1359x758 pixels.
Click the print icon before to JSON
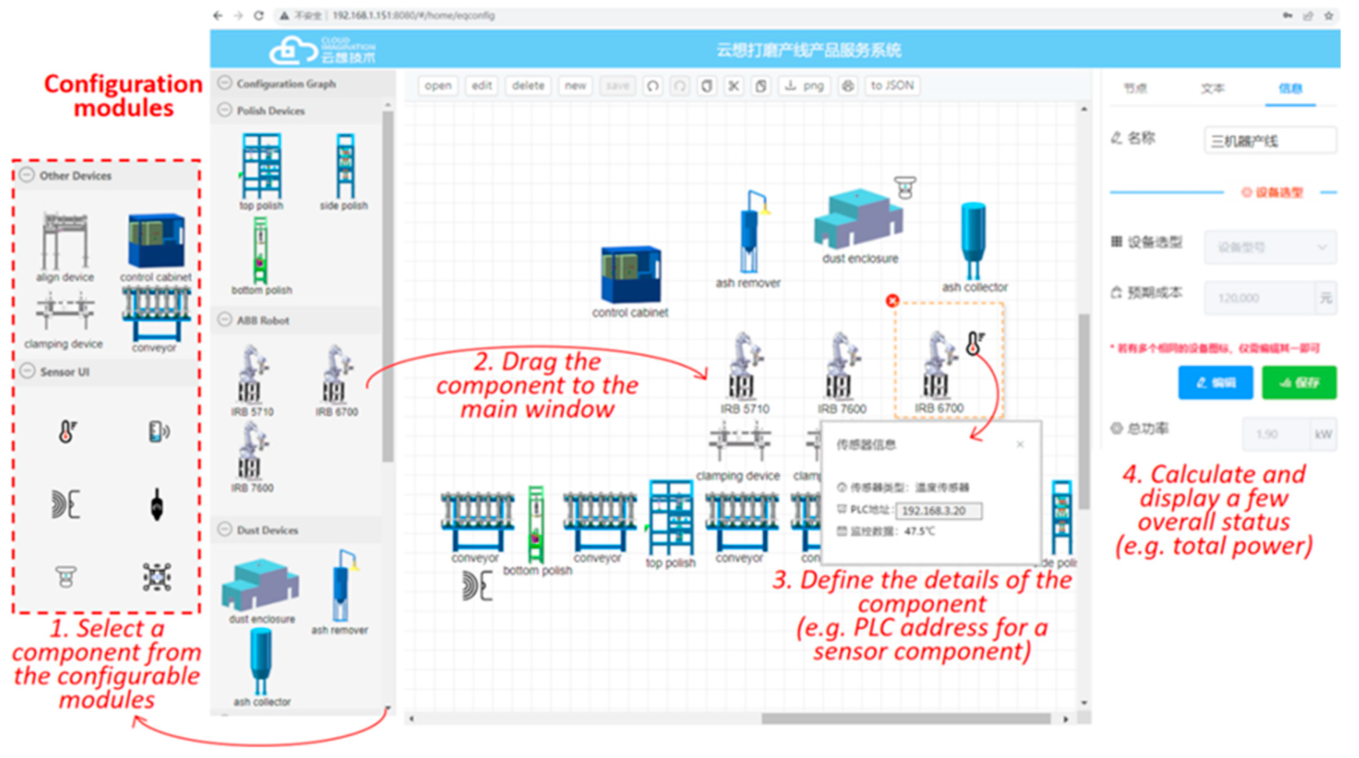[847, 85]
